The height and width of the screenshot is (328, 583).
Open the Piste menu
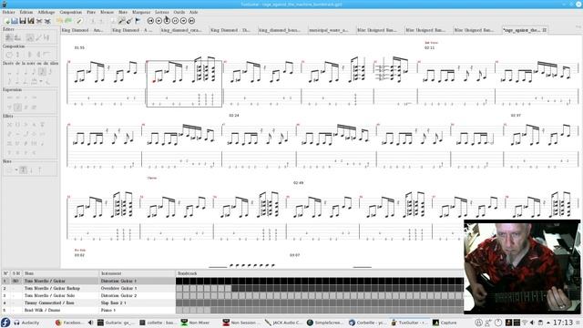(91, 12)
